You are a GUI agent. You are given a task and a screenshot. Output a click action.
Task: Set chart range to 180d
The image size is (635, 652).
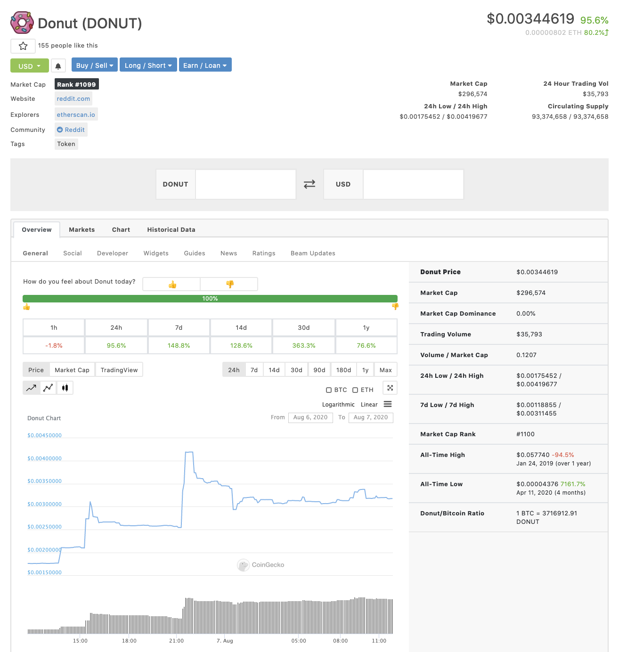tap(343, 370)
